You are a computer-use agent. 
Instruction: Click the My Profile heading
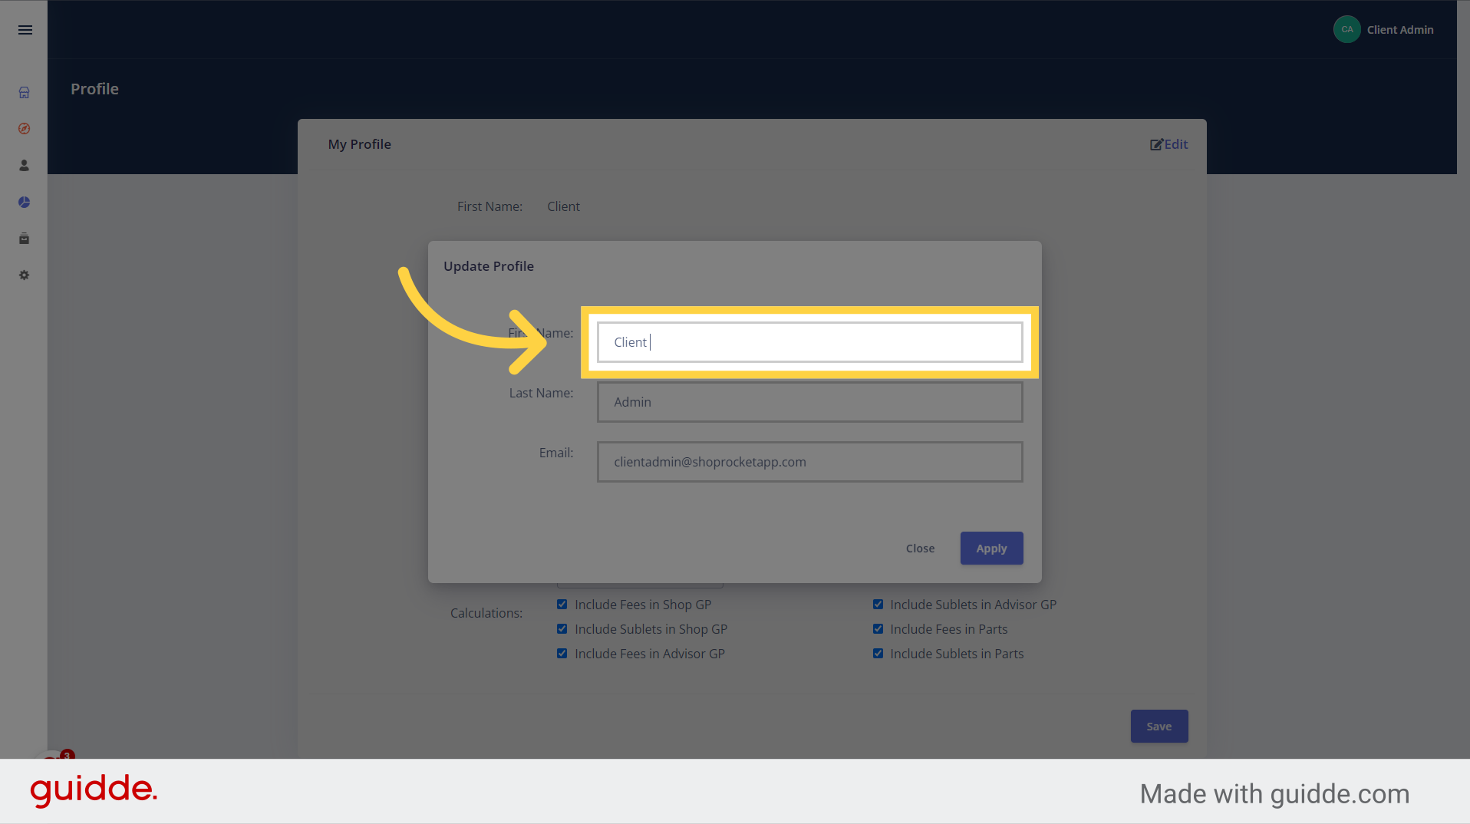click(360, 144)
